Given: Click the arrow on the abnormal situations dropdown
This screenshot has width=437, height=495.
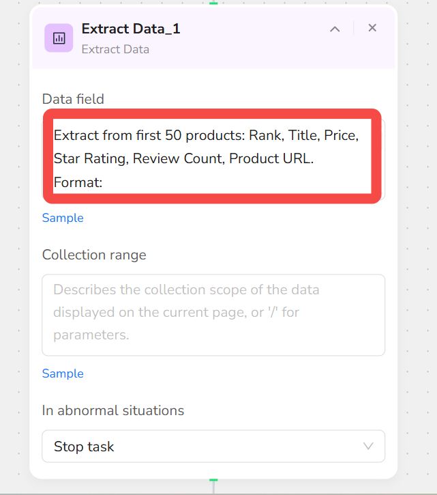Looking at the screenshot, I should click(x=368, y=446).
